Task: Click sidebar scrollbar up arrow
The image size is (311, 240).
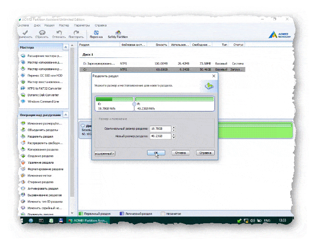Action: tap(72, 45)
